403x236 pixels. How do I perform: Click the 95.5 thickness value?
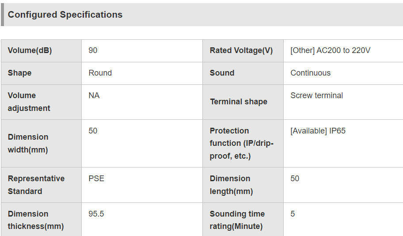click(x=96, y=214)
